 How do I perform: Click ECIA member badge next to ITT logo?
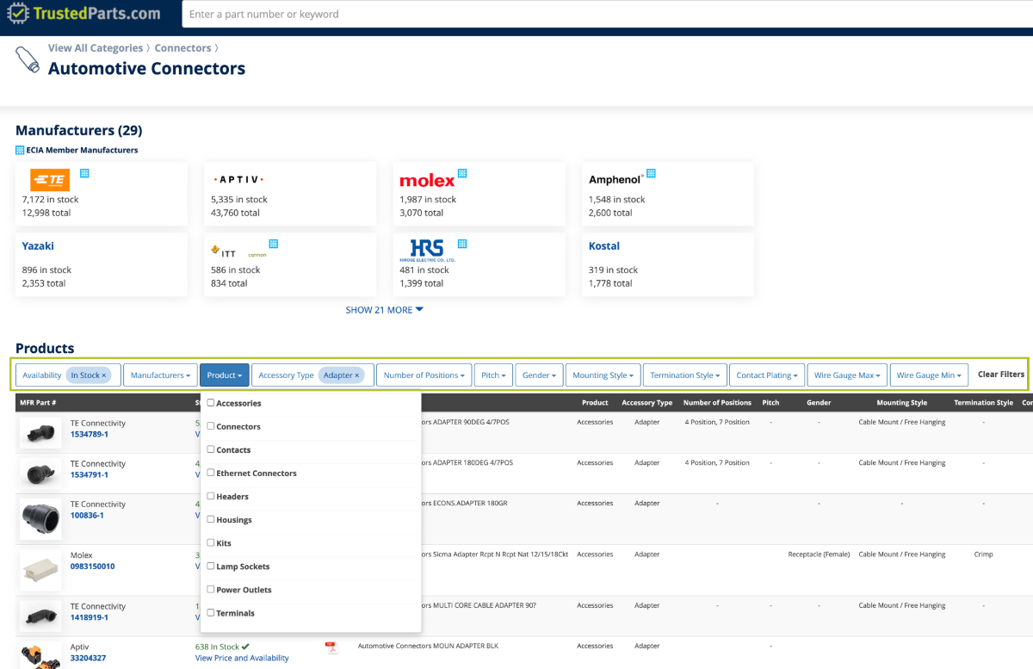274,244
